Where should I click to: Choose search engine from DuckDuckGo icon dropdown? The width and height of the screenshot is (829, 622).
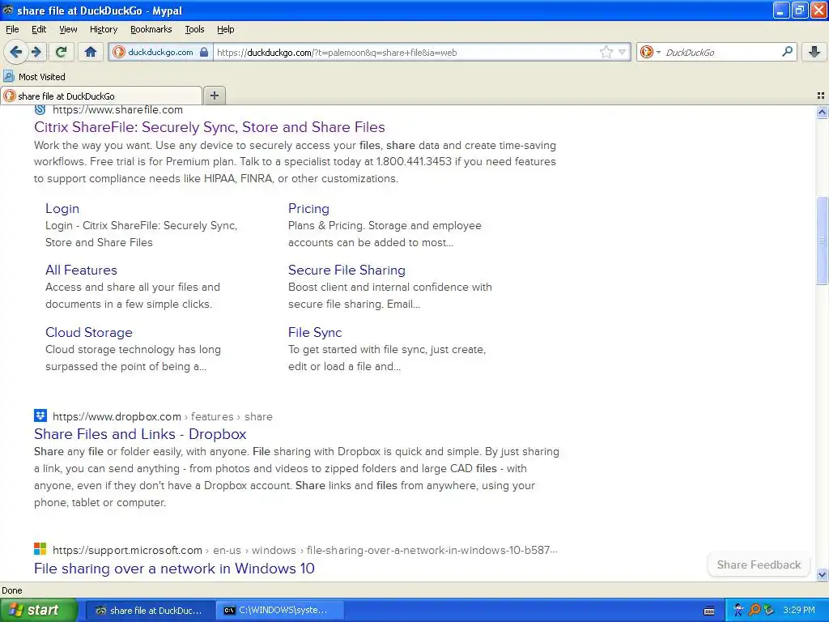(x=650, y=52)
